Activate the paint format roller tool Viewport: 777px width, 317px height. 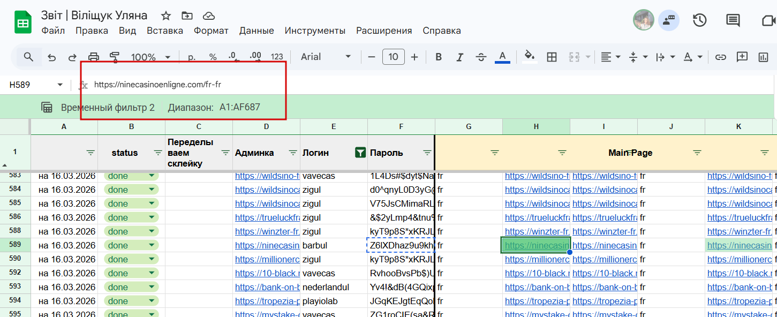coord(114,57)
